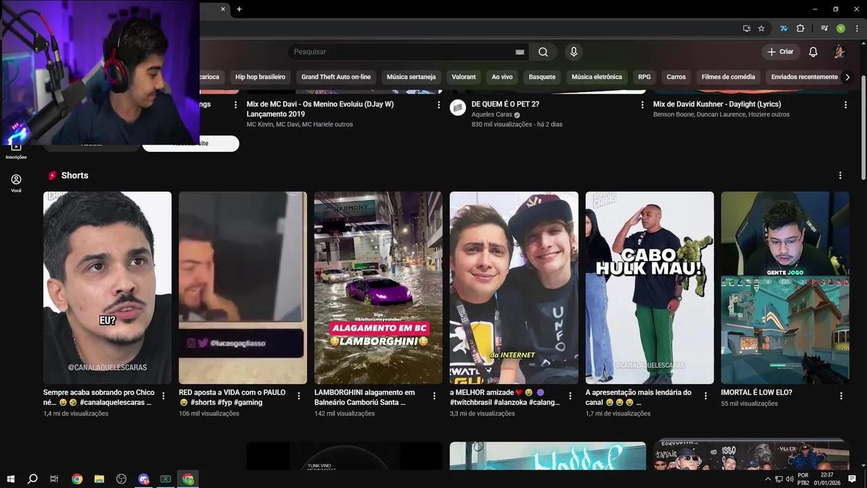Select the Enviados recentemente chip
Screen dimensions: 867x488
pyautogui.click(x=804, y=77)
